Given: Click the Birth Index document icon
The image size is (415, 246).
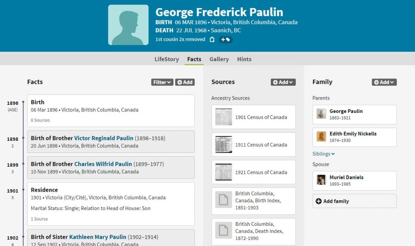Looking at the screenshot, I should click(223, 200).
